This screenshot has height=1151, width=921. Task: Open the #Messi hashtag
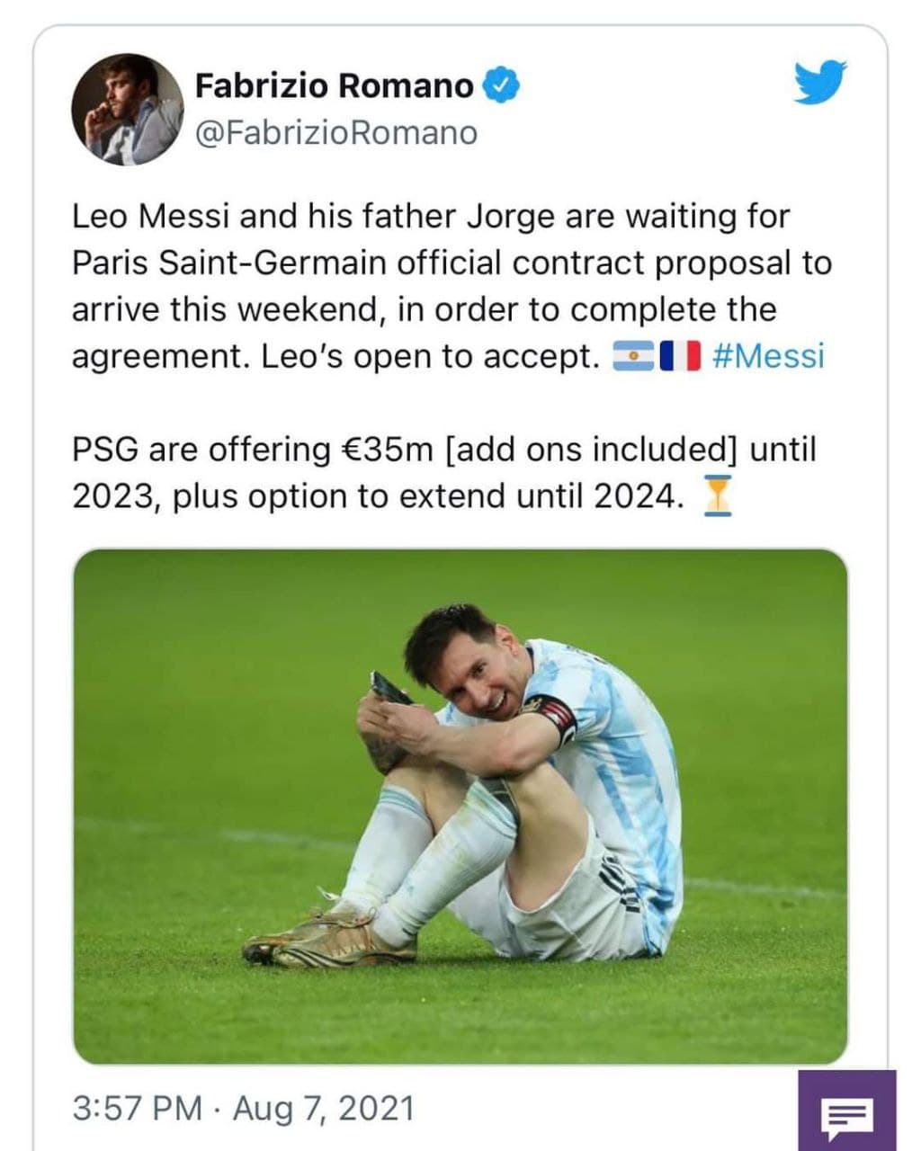click(x=767, y=356)
